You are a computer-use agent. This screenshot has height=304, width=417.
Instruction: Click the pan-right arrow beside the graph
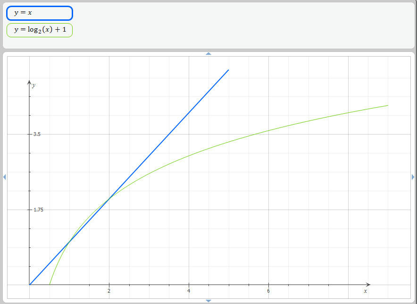pyautogui.click(x=413, y=177)
